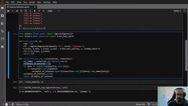Collapse cell 3 using blue side bar
The width and height of the screenshot is (188, 106).
9,55
